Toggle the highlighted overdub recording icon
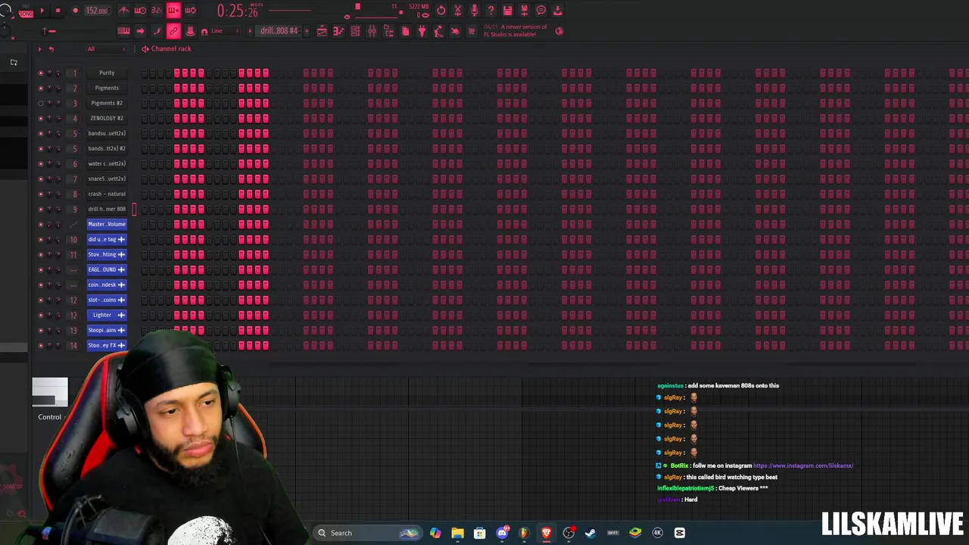This screenshot has width=969, height=545. click(173, 11)
